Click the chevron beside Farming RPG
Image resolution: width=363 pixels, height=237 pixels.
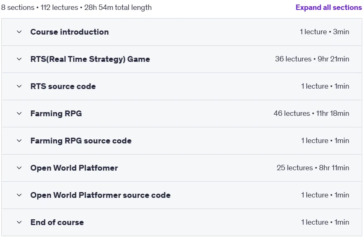click(x=19, y=113)
